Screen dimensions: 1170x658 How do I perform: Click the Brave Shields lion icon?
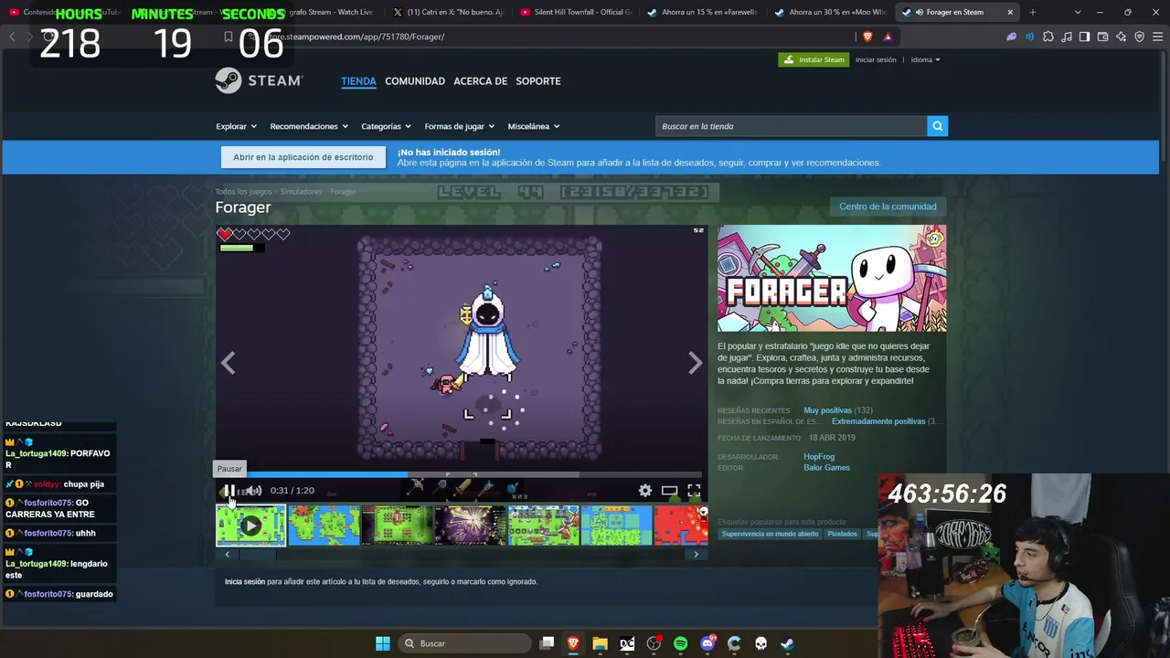tap(867, 37)
